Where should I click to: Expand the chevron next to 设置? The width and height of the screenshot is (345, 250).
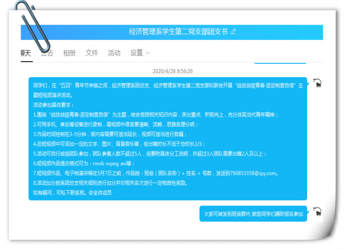pyautogui.click(x=148, y=53)
